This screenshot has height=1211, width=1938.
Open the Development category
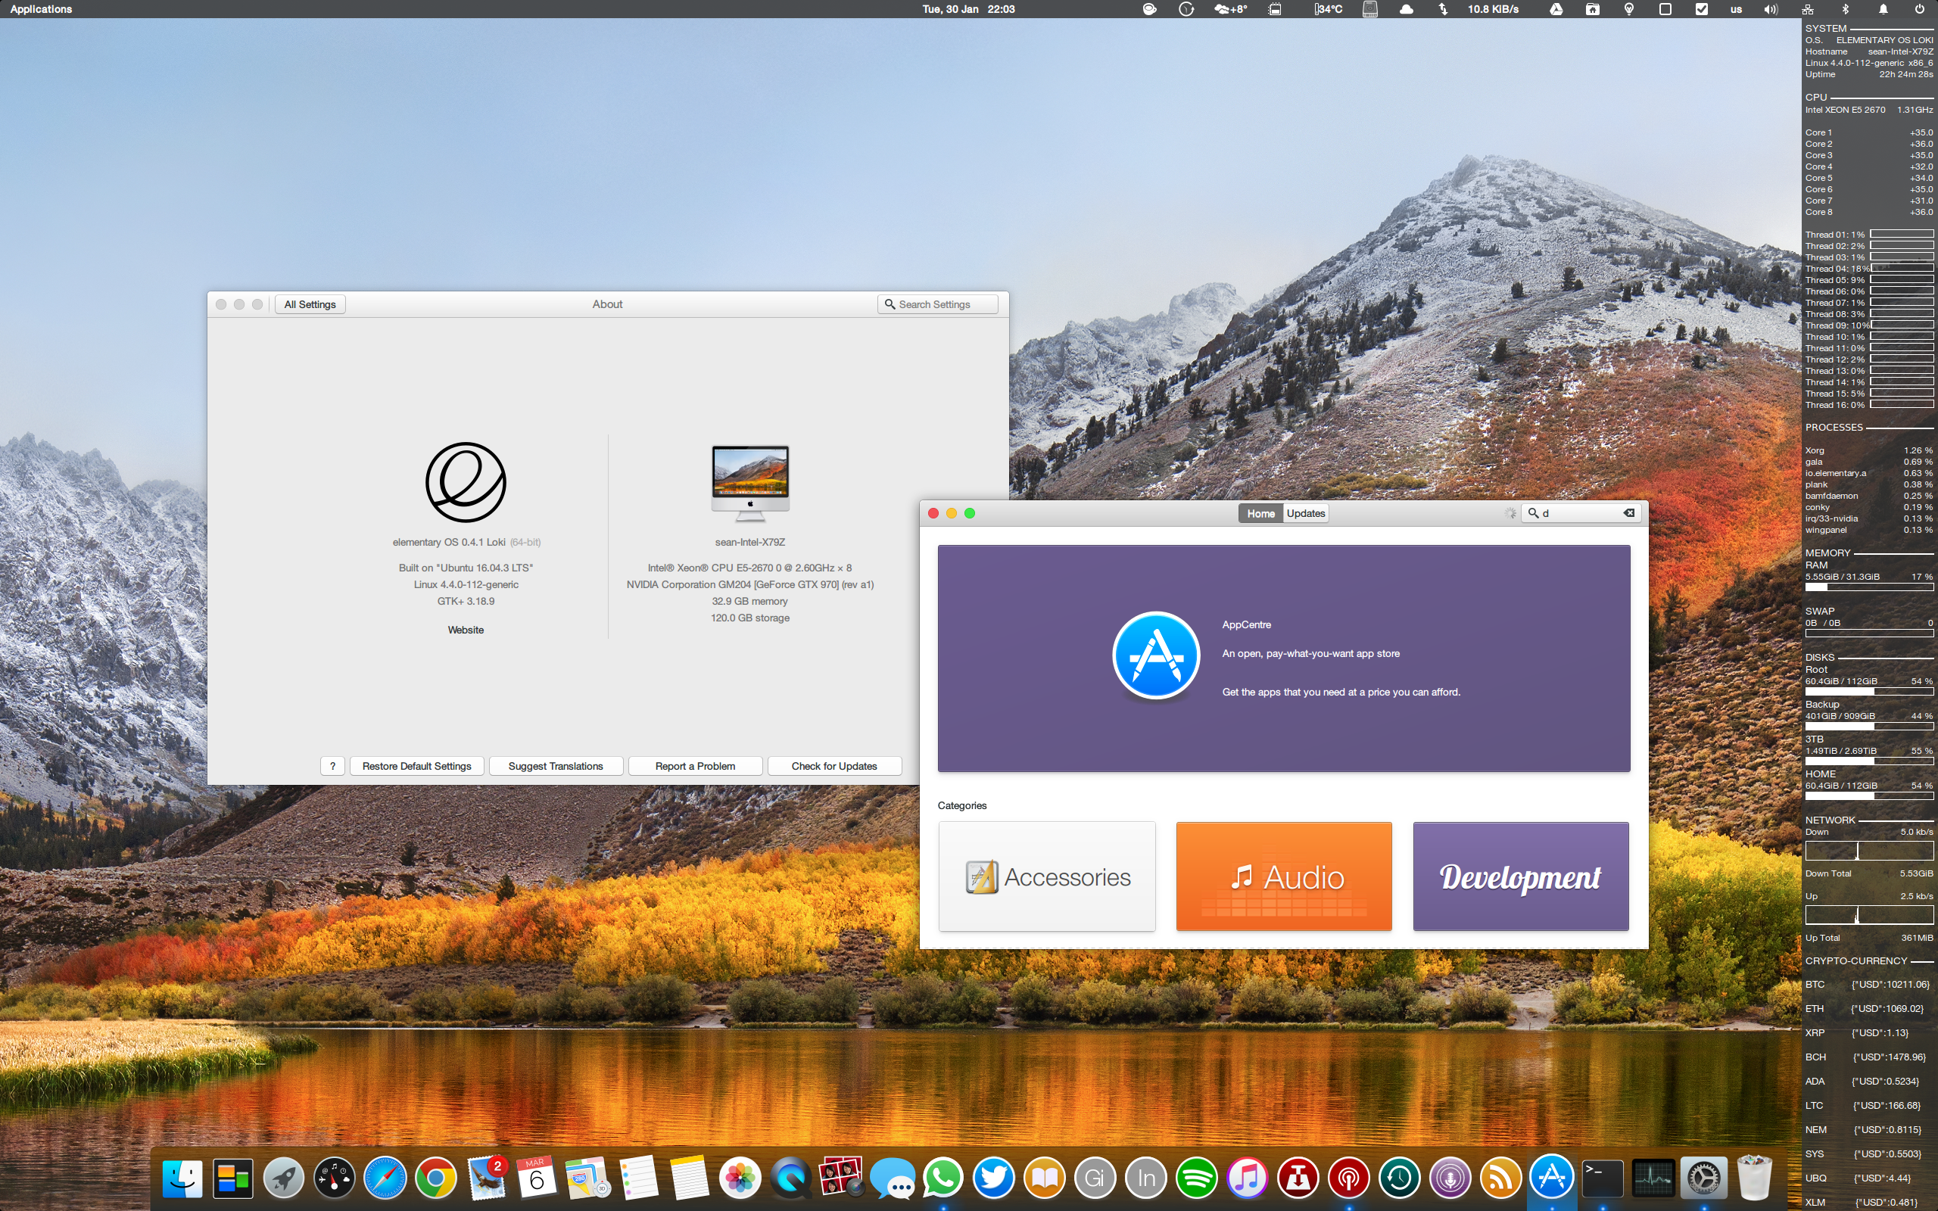click(x=1521, y=876)
